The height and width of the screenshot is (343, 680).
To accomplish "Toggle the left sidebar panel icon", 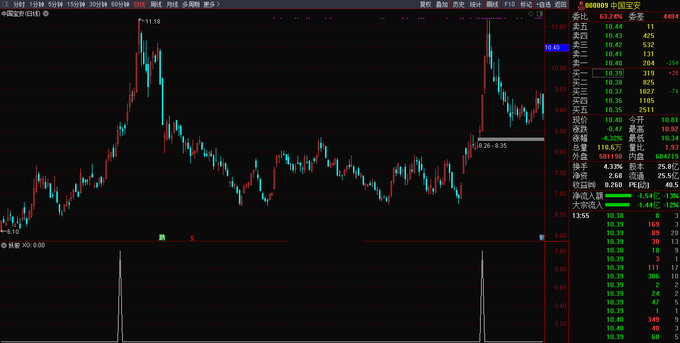I will (x=5, y=4).
